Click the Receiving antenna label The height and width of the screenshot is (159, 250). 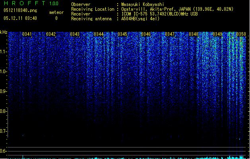point(91,19)
